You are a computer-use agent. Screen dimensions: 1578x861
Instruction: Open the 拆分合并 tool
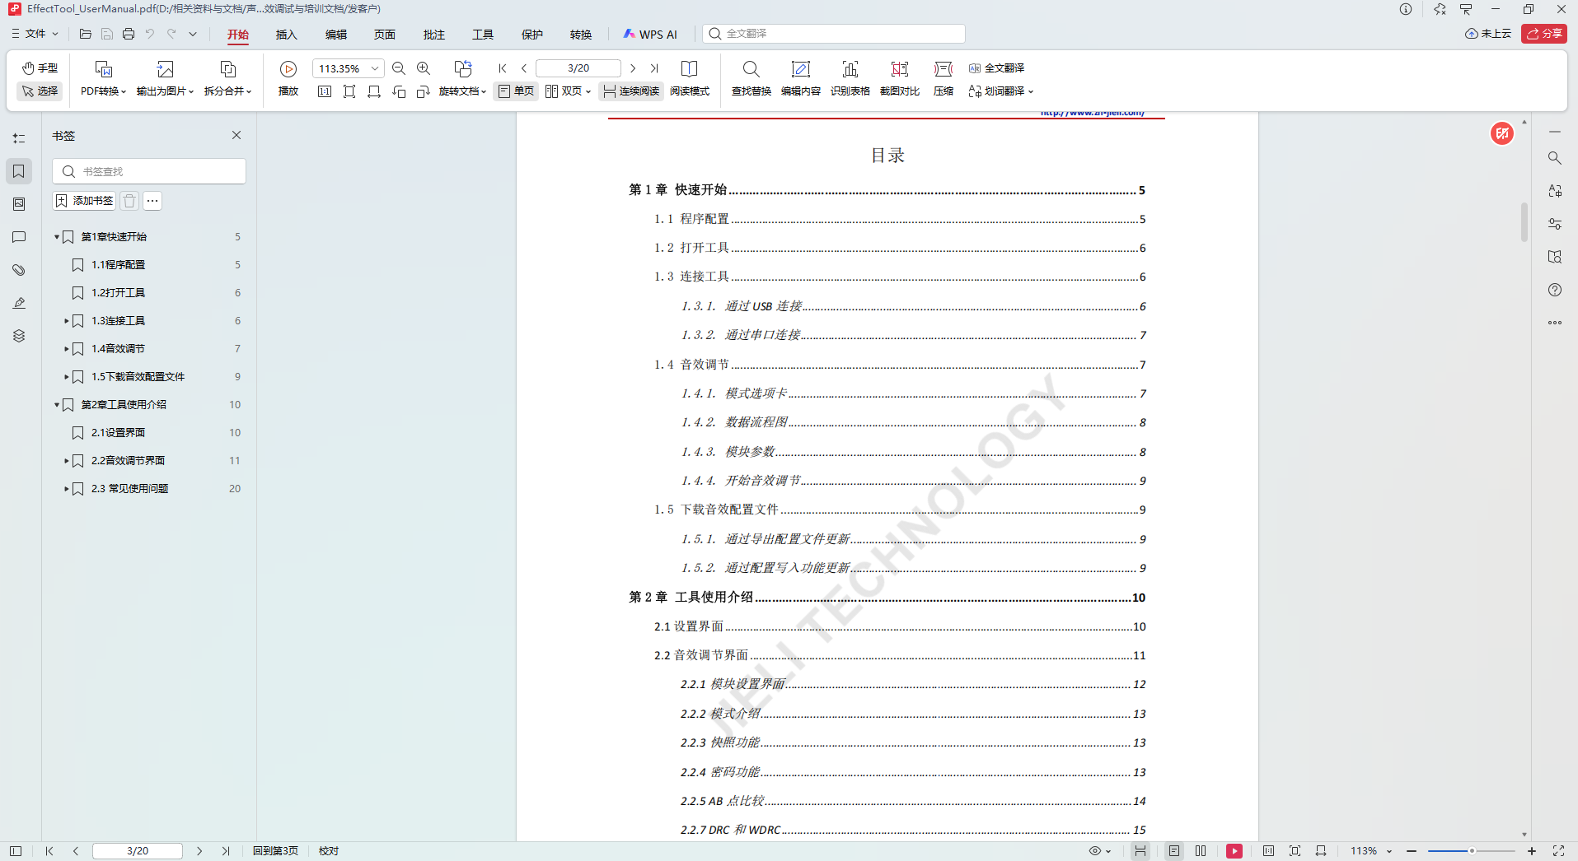click(x=227, y=79)
